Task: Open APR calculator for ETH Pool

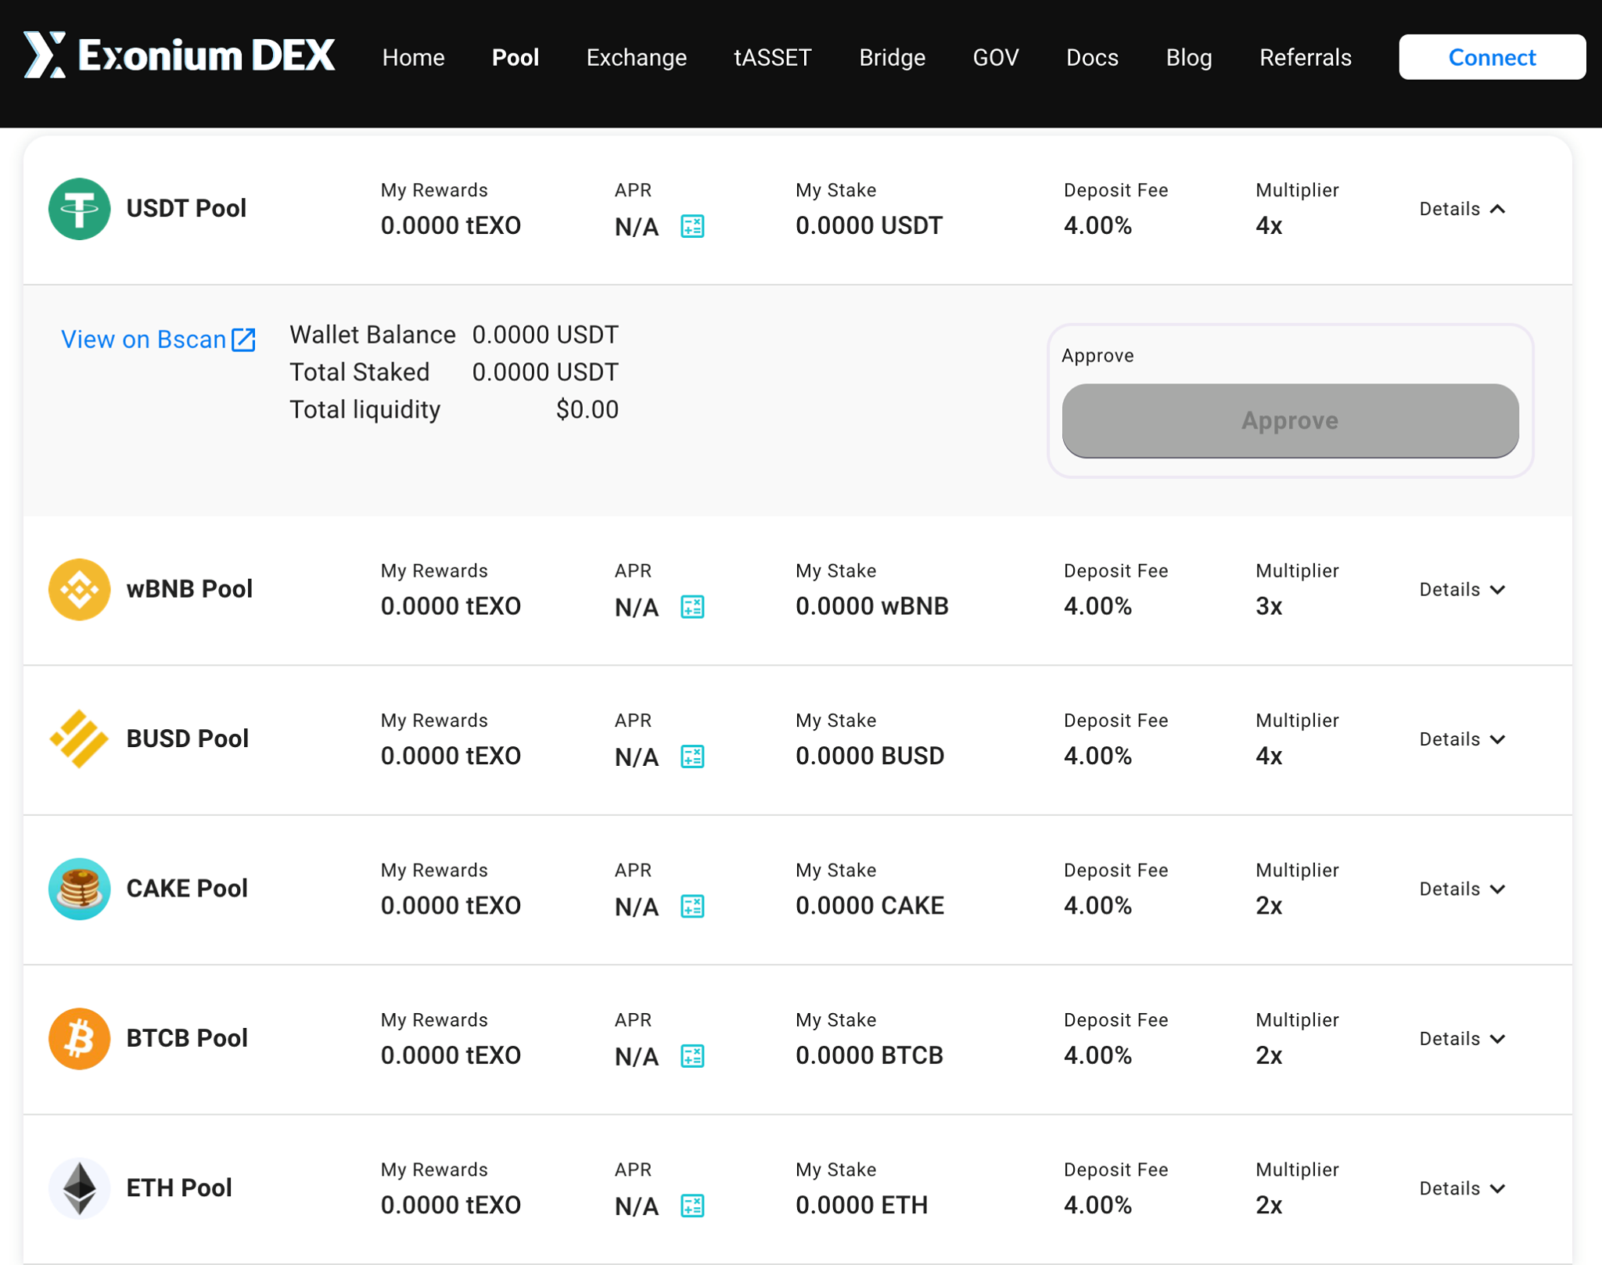Action: tap(692, 1206)
